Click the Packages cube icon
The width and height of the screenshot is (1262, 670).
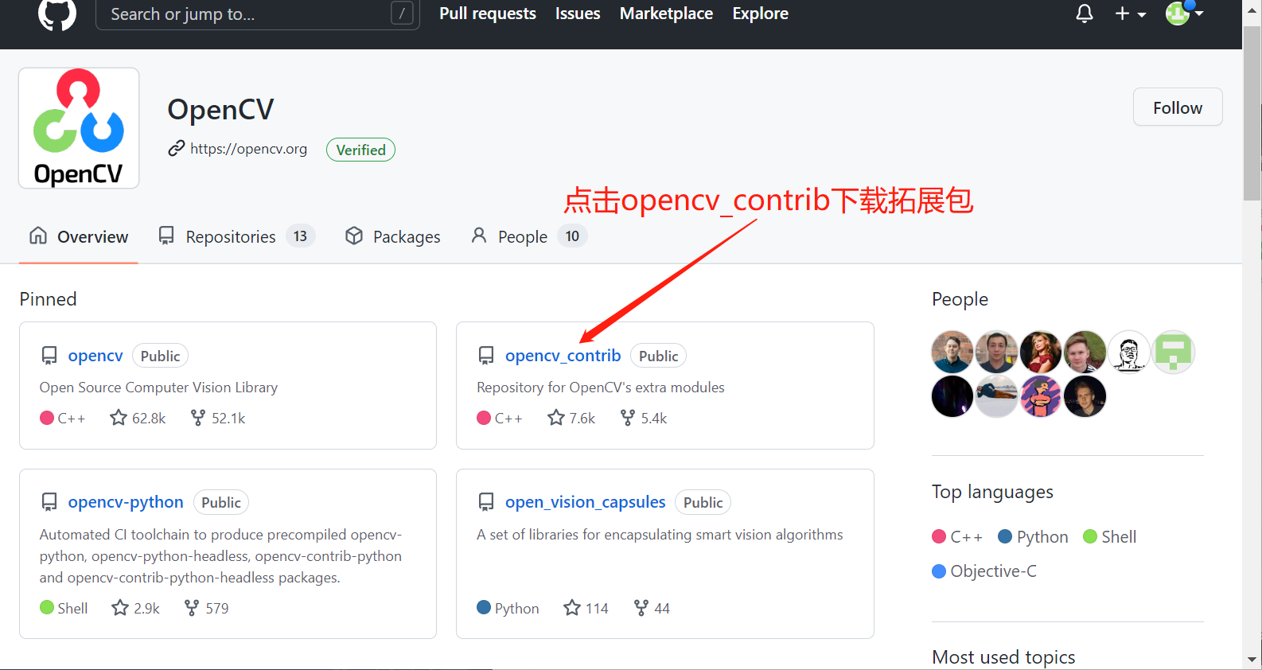(x=354, y=236)
